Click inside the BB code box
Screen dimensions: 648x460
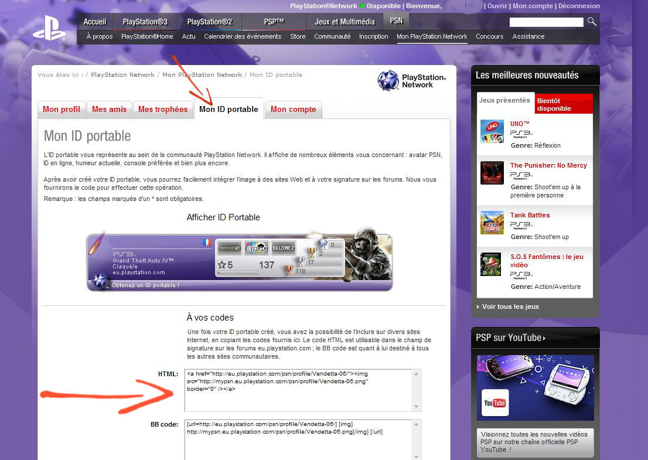[303, 439]
